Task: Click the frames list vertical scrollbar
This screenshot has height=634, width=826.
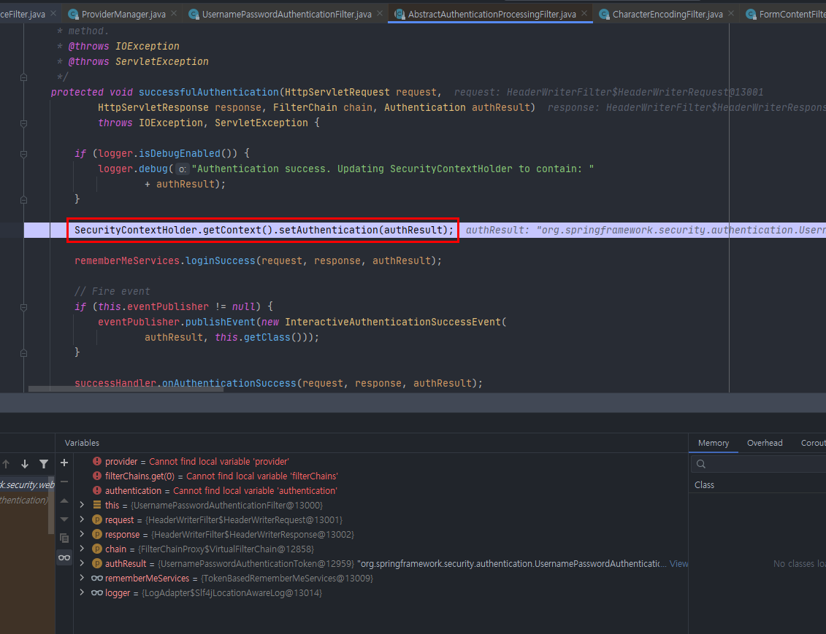Action: click(51, 505)
